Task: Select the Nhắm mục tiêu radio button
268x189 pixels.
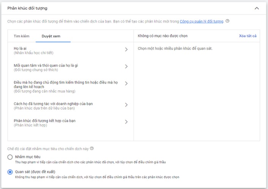Action: pos(10,157)
